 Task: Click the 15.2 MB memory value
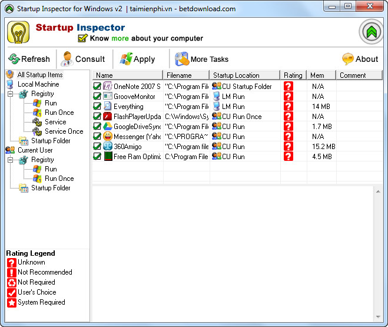(x=323, y=147)
